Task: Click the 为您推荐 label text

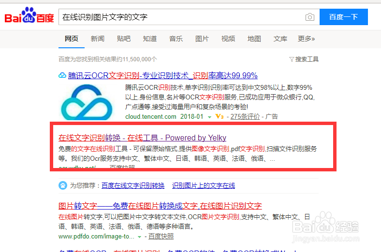Action: tap(83, 185)
